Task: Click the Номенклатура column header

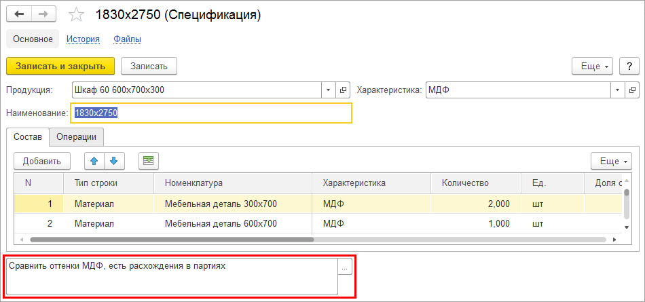Action: pos(233,183)
